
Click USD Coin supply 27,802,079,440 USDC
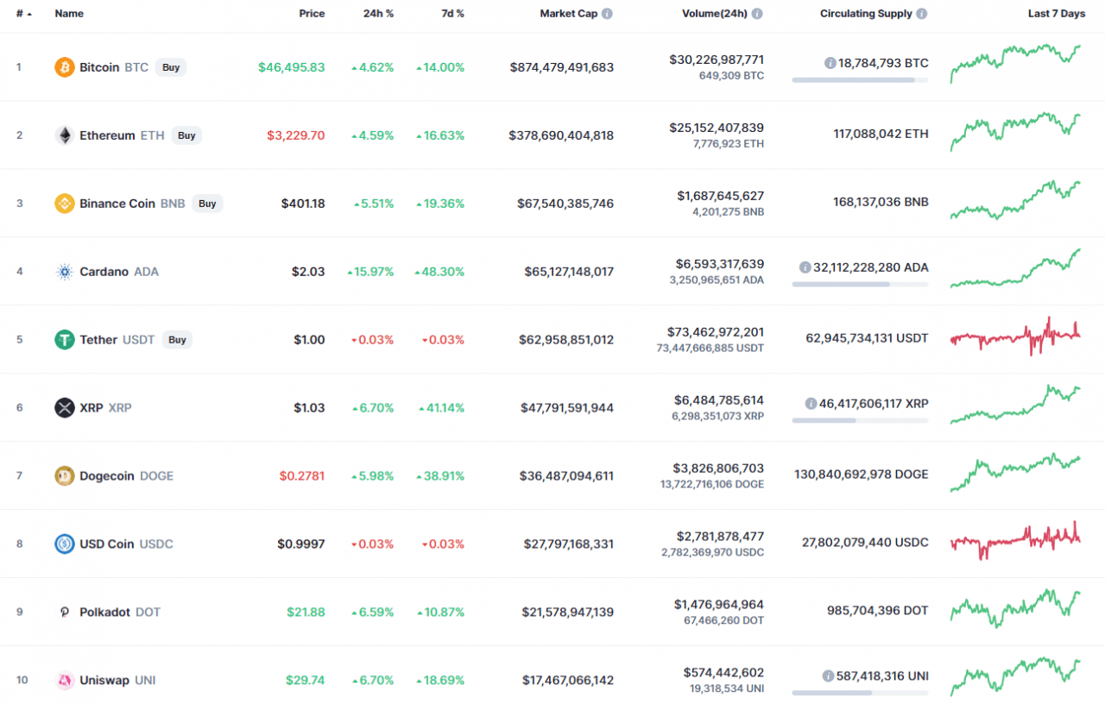(x=865, y=543)
